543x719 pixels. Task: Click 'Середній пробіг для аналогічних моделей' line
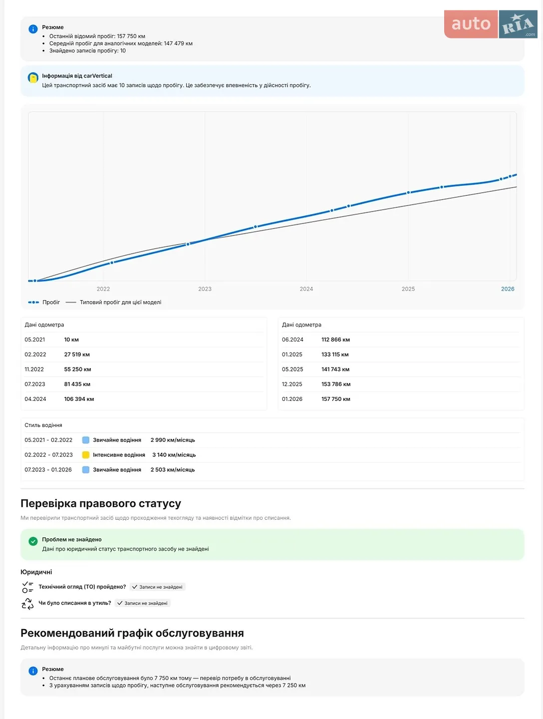(x=121, y=43)
